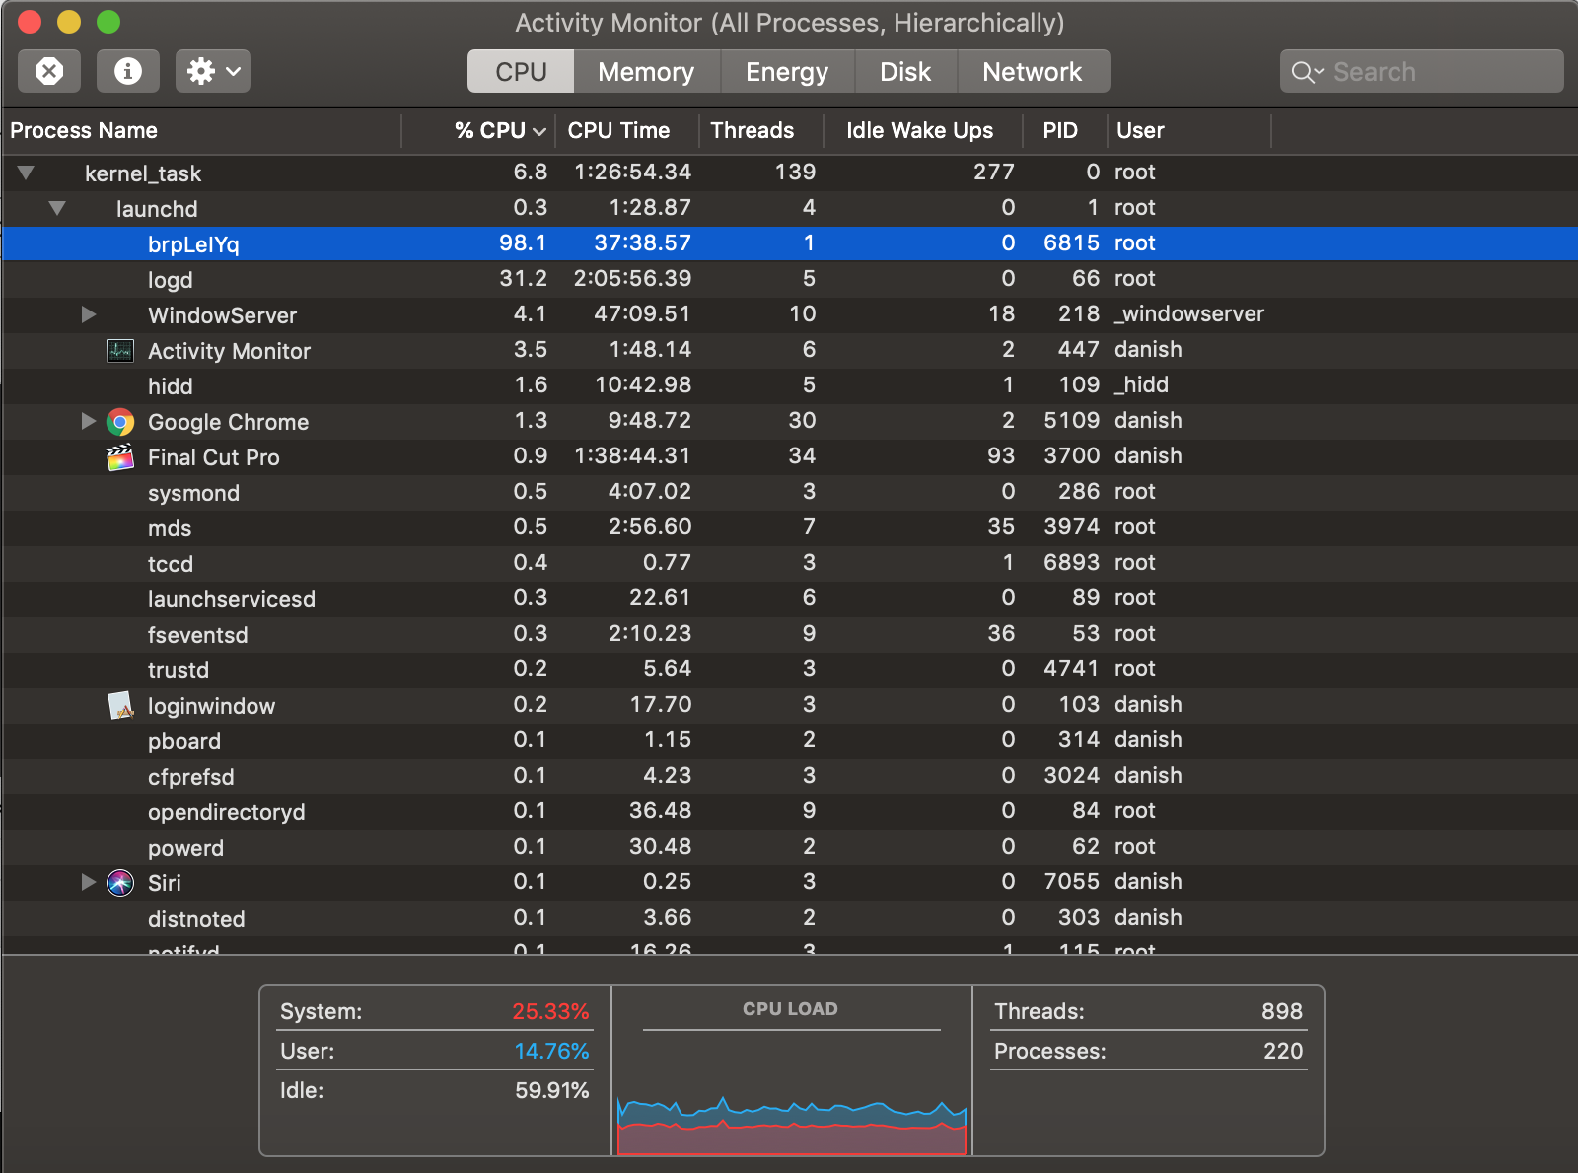Switch to the Memory tab

point(646,72)
